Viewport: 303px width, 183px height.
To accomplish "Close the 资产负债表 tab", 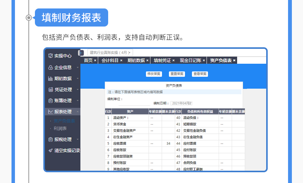I will [234, 60].
